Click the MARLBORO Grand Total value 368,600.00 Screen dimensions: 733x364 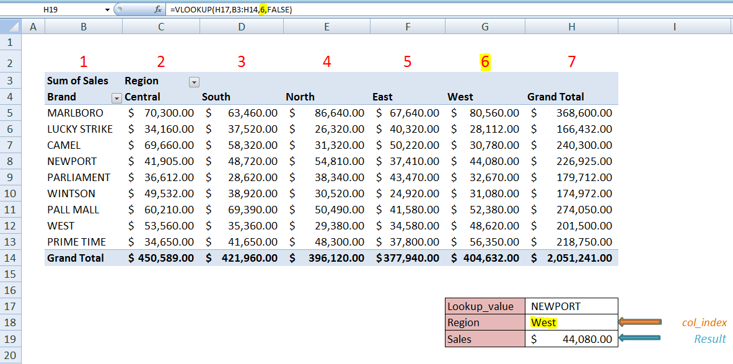(572, 113)
